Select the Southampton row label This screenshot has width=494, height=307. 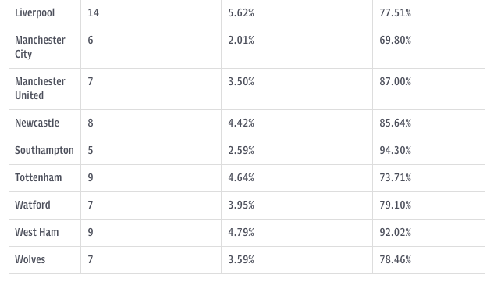[44, 151]
